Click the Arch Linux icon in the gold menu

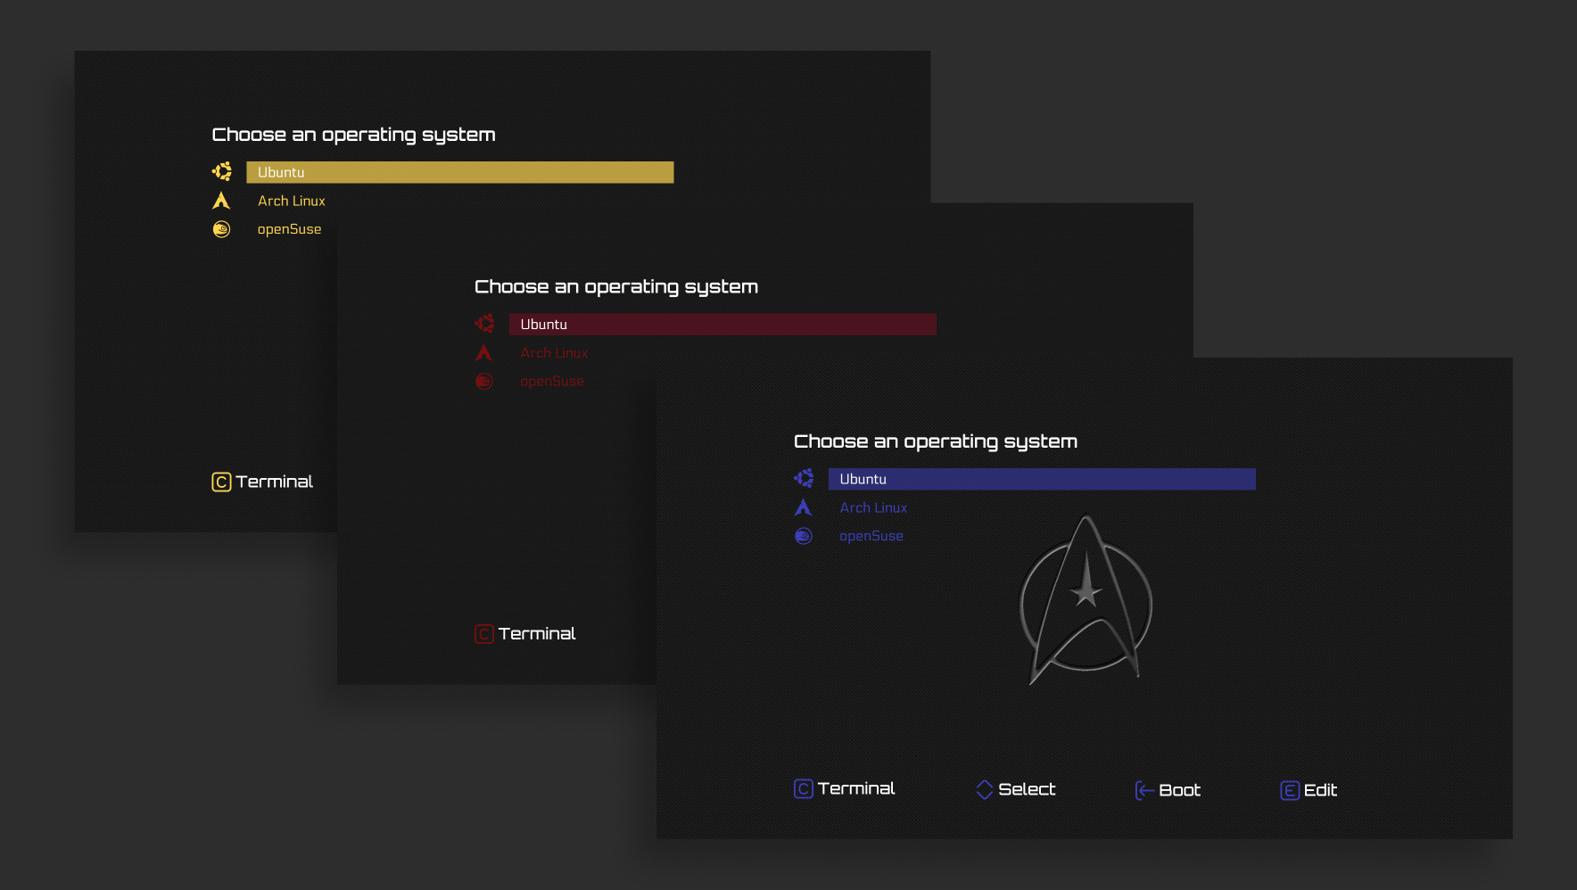221,200
